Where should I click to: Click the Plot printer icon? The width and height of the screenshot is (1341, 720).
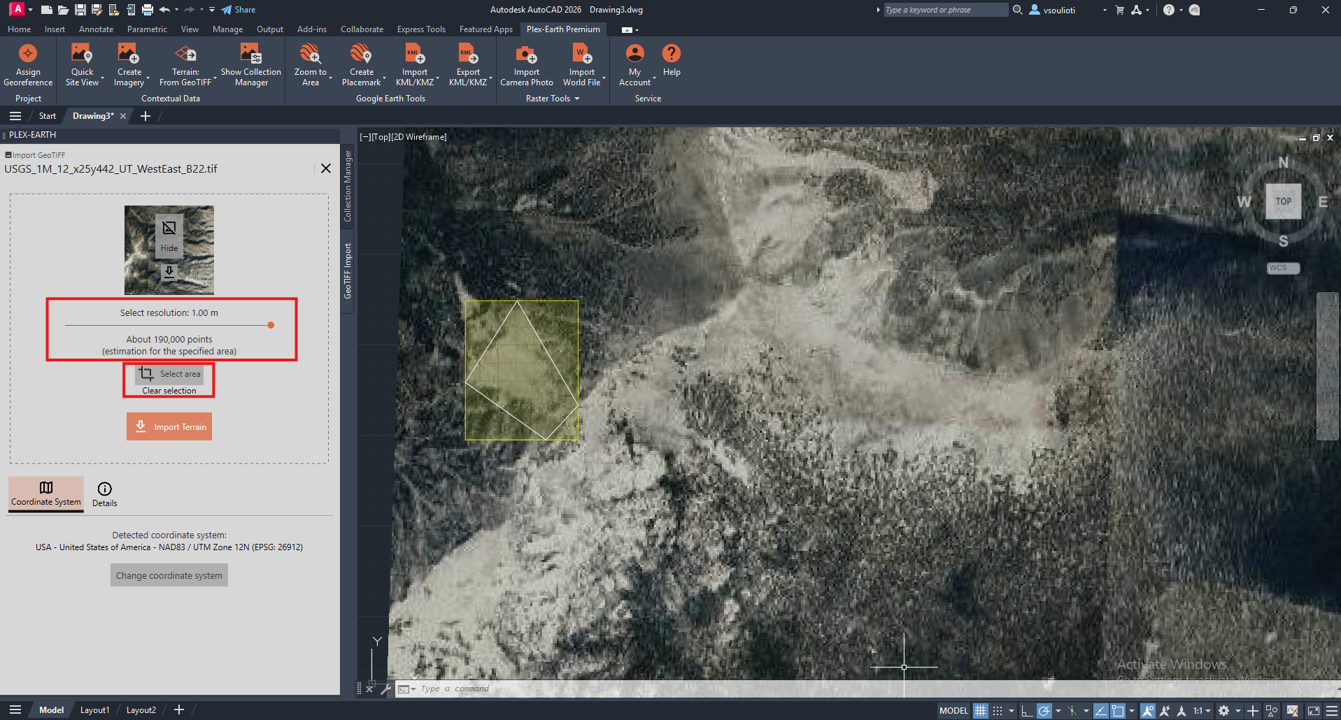click(147, 10)
